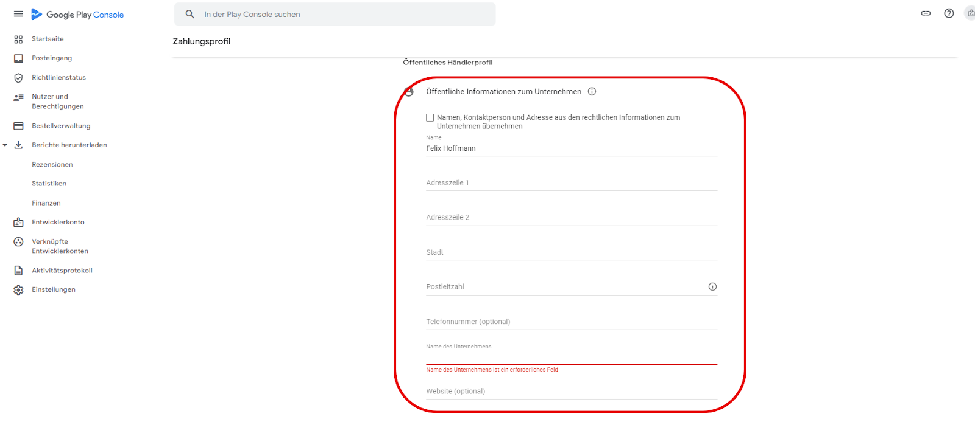Click the Name des Unternehmens field
This screenshot has height=422, width=975.
click(x=572, y=356)
